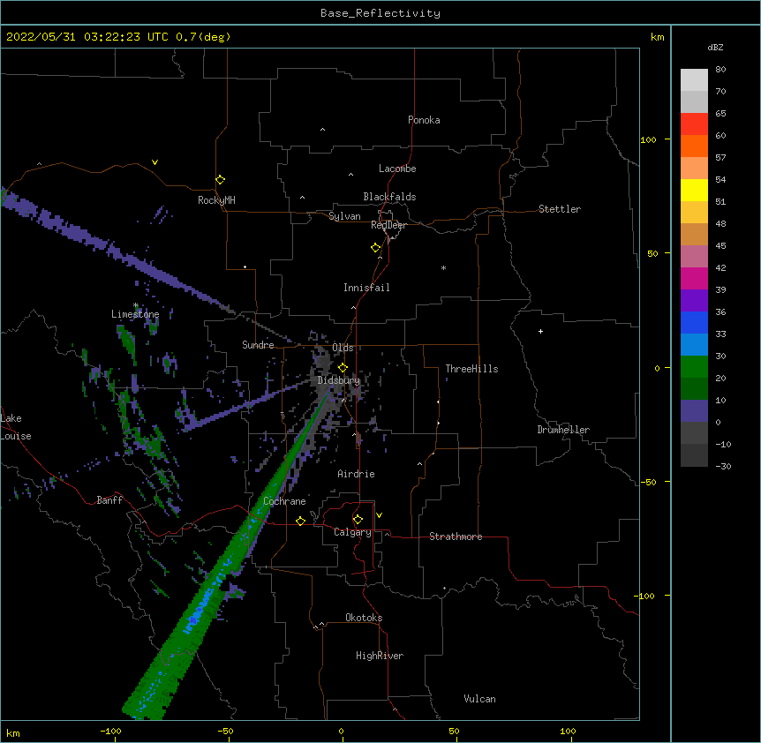761x743 pixels.
Task: Click the 100 km y-axis tick label
Action: 648,139
